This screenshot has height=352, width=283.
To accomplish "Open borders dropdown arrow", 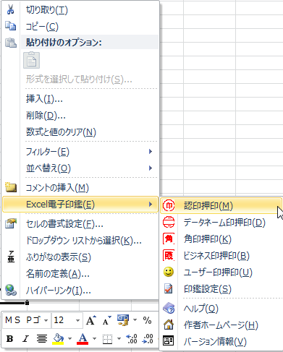I will (x=119, y=339).
